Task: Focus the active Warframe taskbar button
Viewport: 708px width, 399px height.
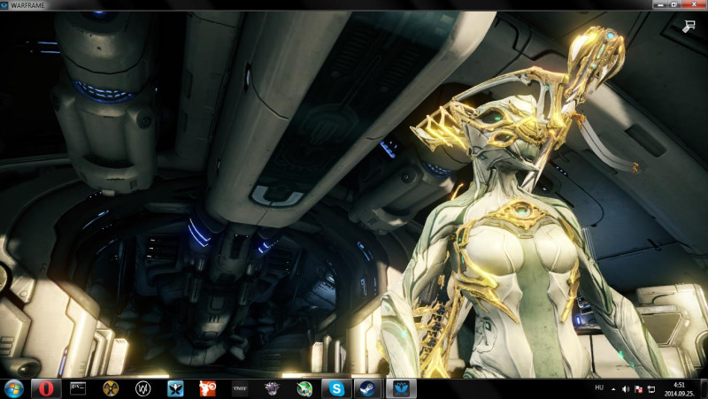Action: (x=401, y=388)
